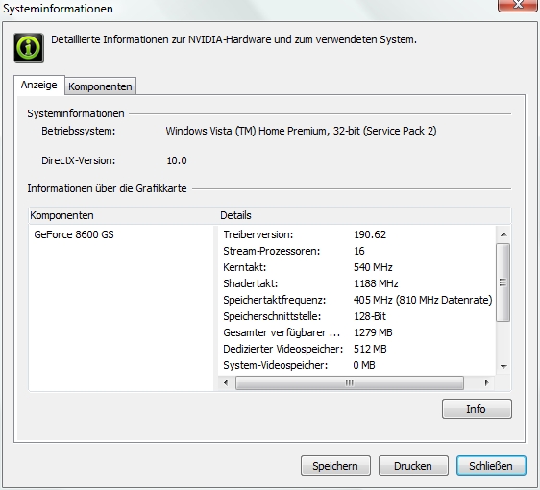The image size is (540, 490).
Task: Click the Drucken button
Action: pos(413,466)
